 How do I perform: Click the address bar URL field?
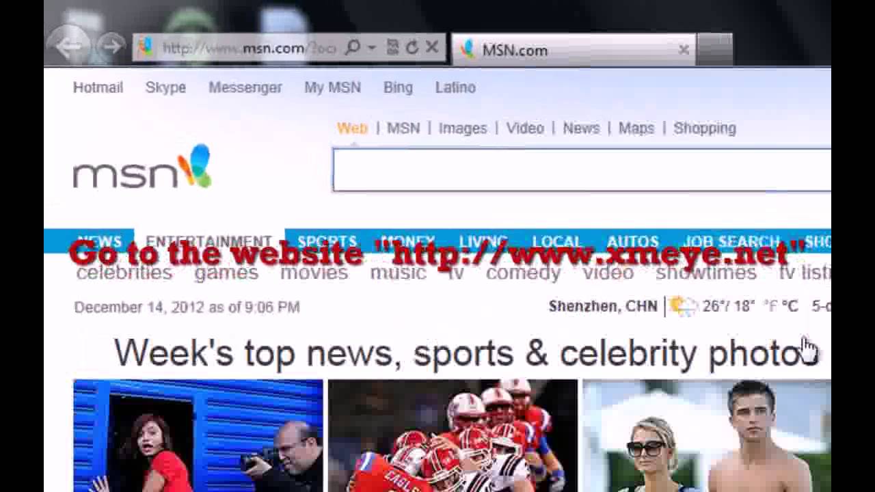coord(250,48)
